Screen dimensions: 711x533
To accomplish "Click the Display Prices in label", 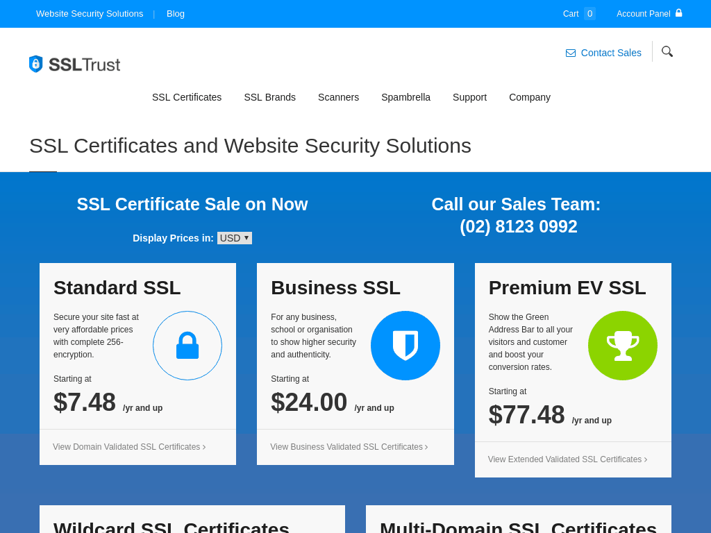I will (x=173, y=239).
